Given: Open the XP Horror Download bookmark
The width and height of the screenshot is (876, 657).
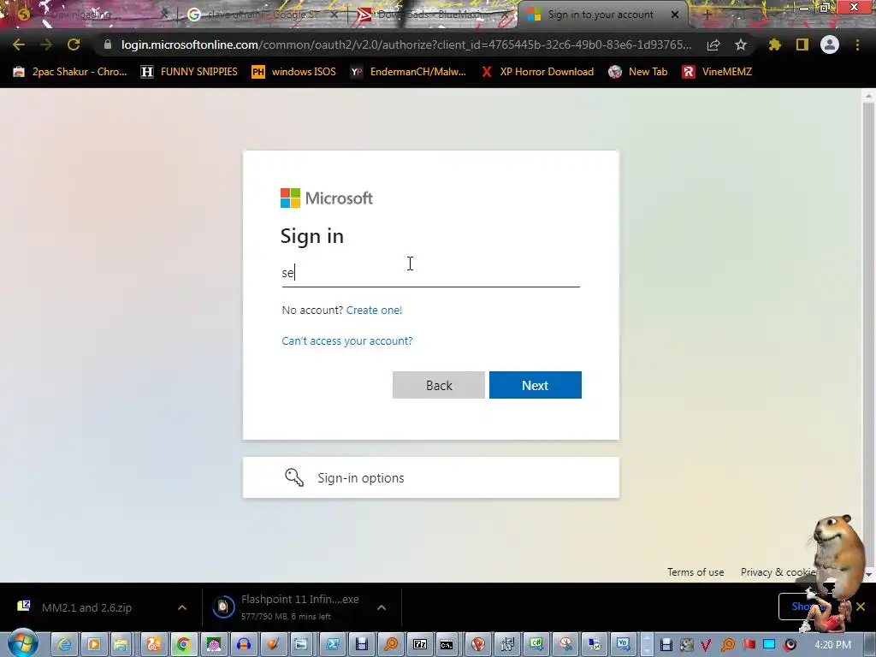Looking at the screenshot, I should (537, 72).
